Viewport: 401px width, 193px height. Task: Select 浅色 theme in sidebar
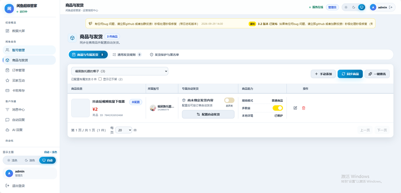tap(12, 160)
